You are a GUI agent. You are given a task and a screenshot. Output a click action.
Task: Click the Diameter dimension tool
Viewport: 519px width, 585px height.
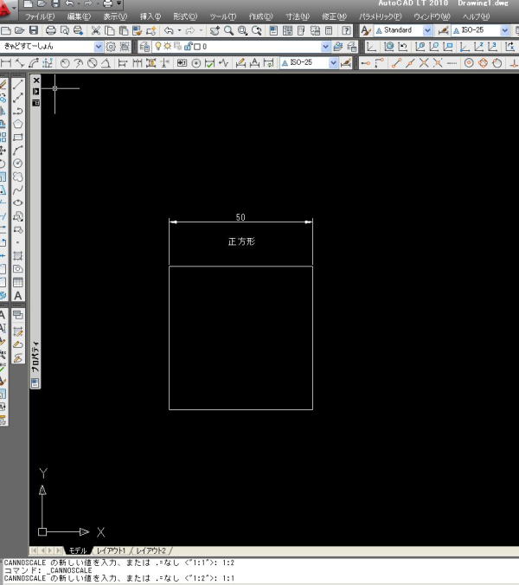(x=92, y=63)
